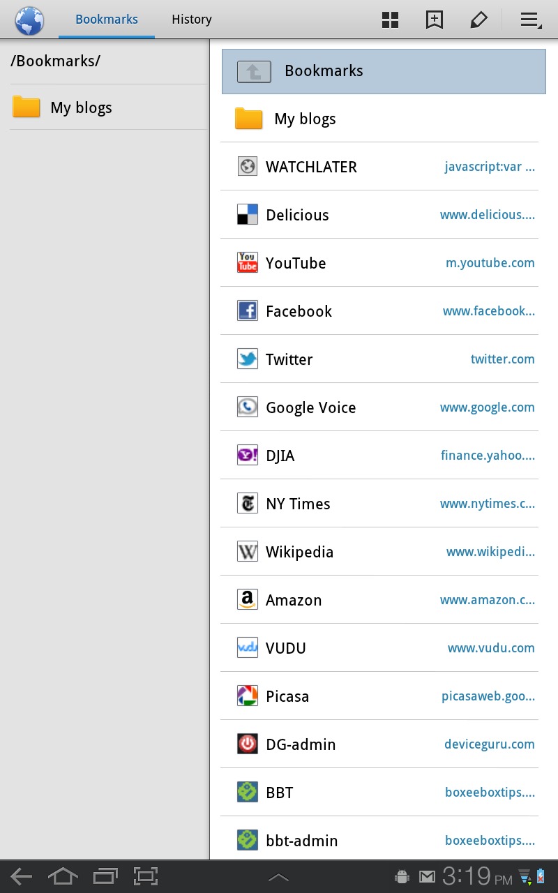
Task: Open the YouTube bookmark
Action: point(379,263)
